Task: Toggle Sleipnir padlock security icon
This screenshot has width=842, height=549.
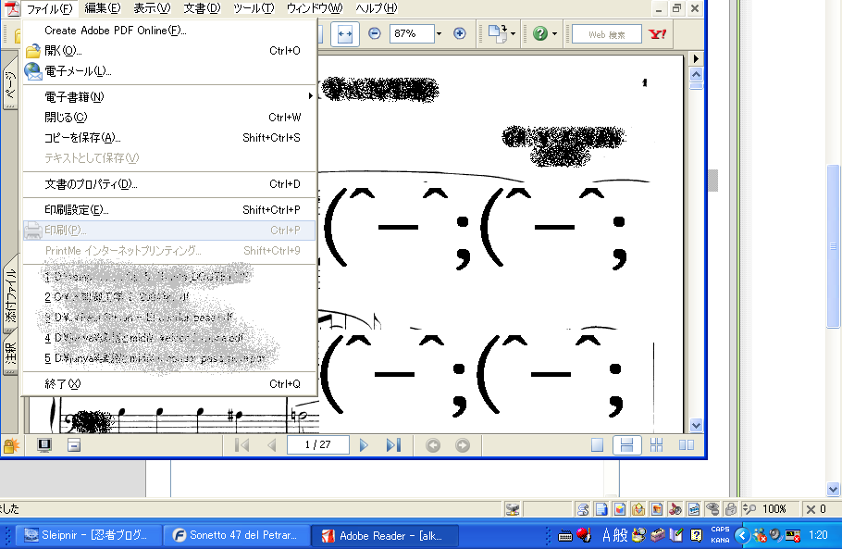Action: coord(730,508)
